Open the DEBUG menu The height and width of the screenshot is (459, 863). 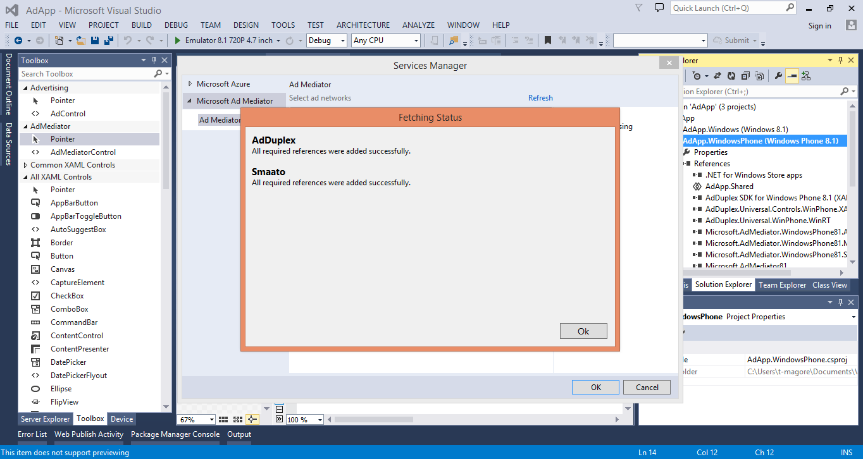coord(177,25)
